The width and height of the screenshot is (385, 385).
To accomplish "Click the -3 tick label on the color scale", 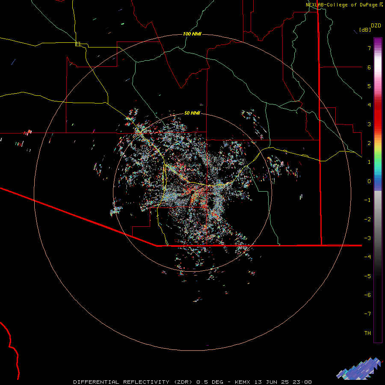I will (367, 238).
